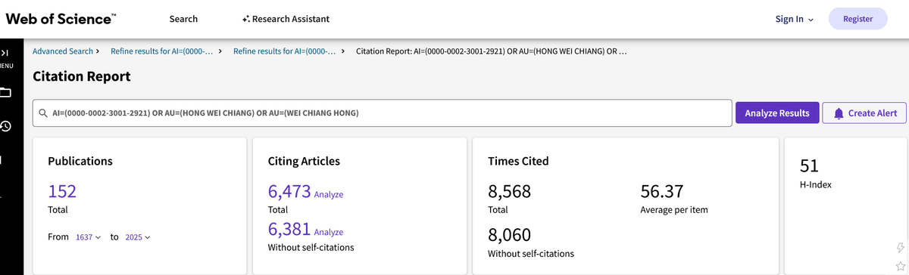Open the Web of Science home logo
The image size is (909, 275).
pyautogui.click(x=61, y=18)
